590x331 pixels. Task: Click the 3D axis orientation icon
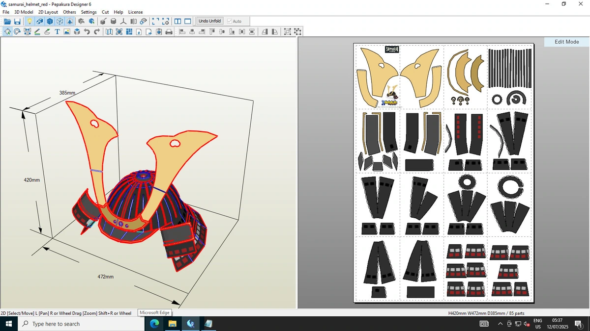[x=123, y=21]
